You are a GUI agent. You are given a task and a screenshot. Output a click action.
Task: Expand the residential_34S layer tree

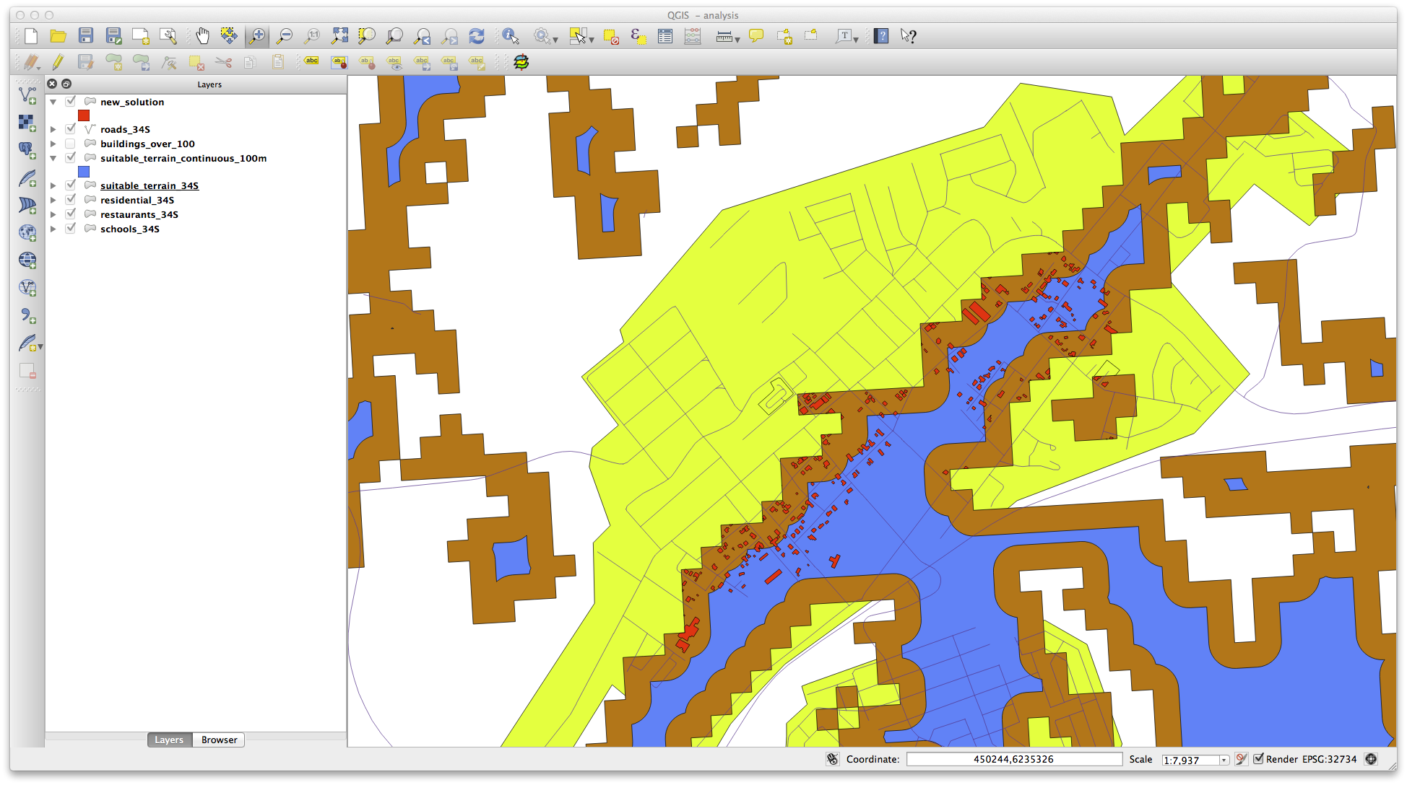click(53, 200)
